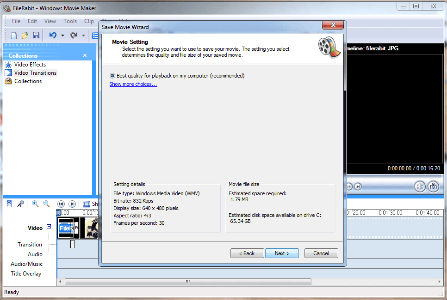Click the horizontal timeline scrollbar thumb

[188, 282]
